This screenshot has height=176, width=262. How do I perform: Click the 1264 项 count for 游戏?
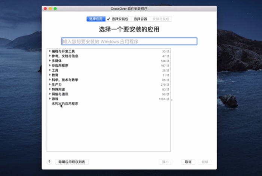point(164,99)
